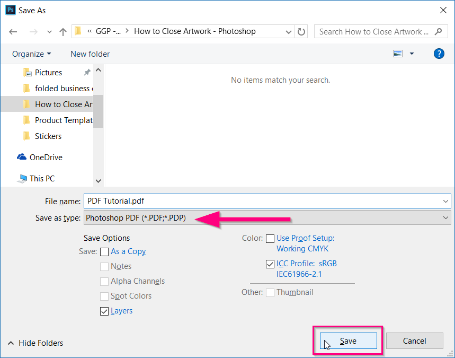The image size is (455, 358).
Task: Check the Spot Colors option
Action: coord(104,296)
